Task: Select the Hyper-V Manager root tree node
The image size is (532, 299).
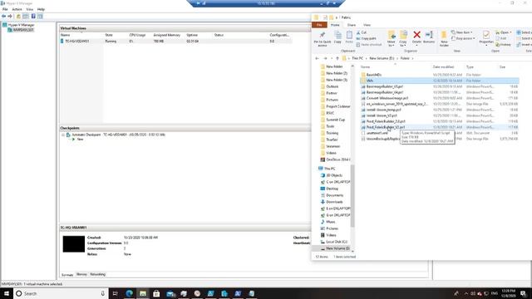Action: point(18,25)
